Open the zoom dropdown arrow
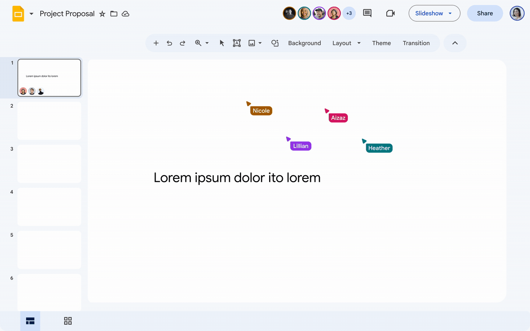Screen dimensions: 530x331 207,43
